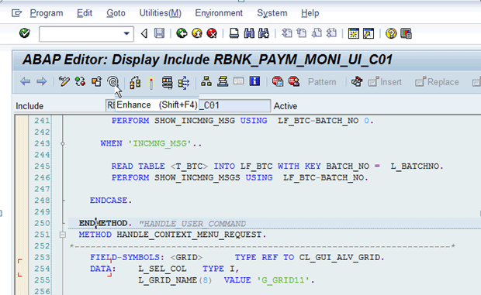The height and width of the screenshot is (295, 481).
Task: Click the Find binoculars icon
Action: 249,33
